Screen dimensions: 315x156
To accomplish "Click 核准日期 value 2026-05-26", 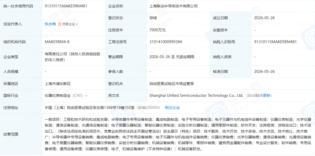I will (264, 71).
